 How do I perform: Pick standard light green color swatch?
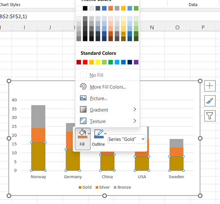104,62
